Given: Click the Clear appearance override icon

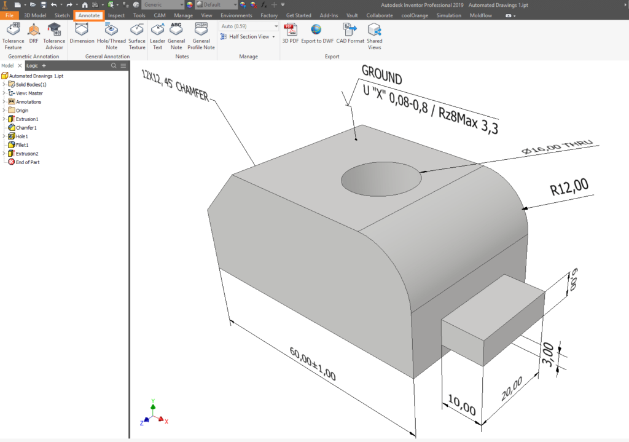Looking at the screenshot, I should [x=254, y=5].
